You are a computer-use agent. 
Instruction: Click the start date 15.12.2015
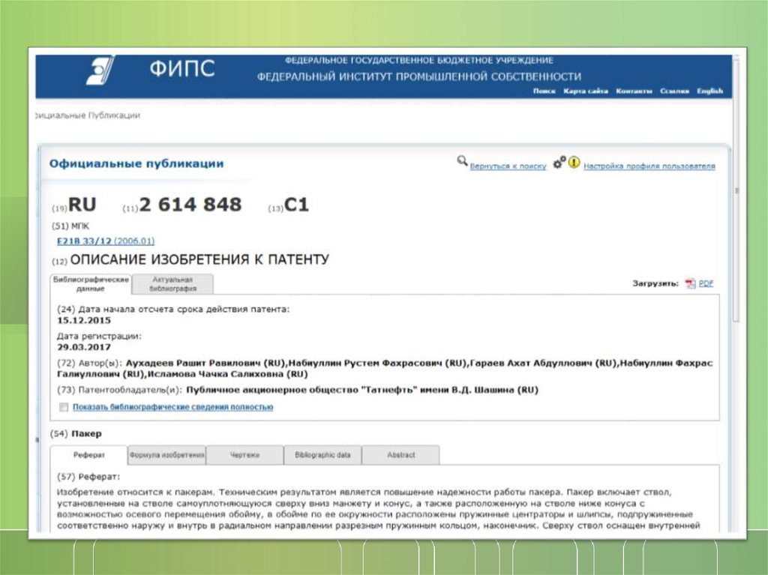[84, 320]
